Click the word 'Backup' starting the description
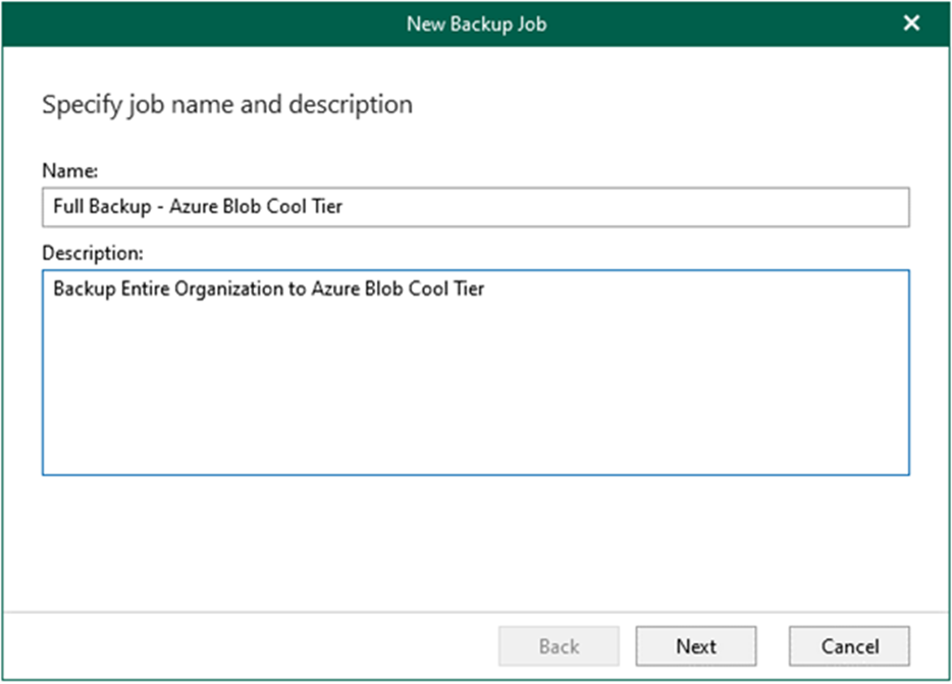 [x=84, y=289]
